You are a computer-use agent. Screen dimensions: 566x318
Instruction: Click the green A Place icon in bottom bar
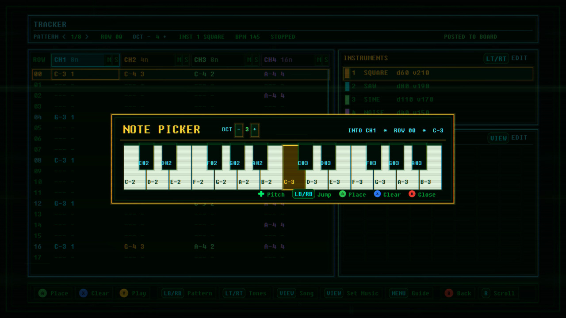pyautogui.click(x=42, y=293)
